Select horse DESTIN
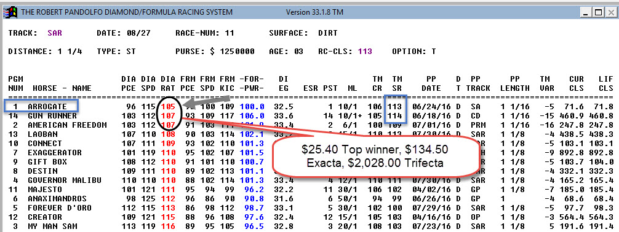The height and width of the screenshot is (232, 619). pyautogui.click(x=42, y=171)
